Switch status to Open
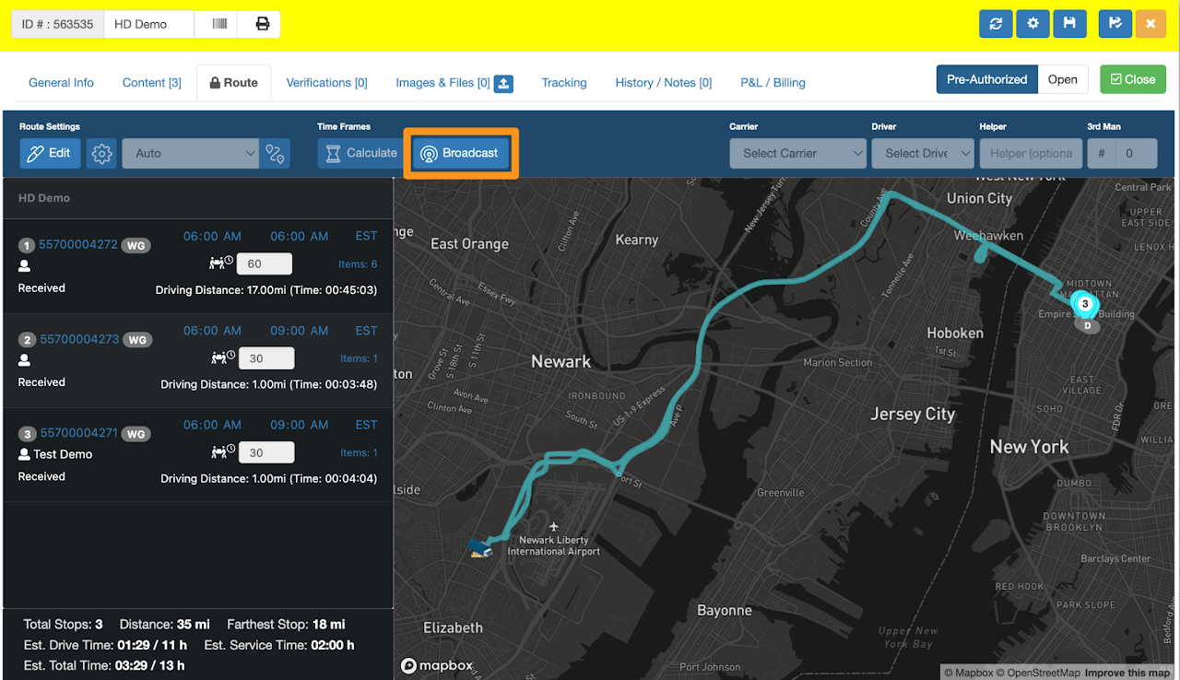1180x680 pixels. pos(1063,79)
